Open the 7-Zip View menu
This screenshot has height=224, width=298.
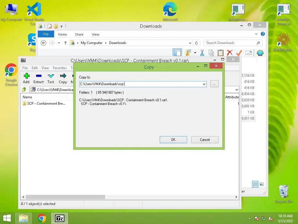click(x=45, y=68)
